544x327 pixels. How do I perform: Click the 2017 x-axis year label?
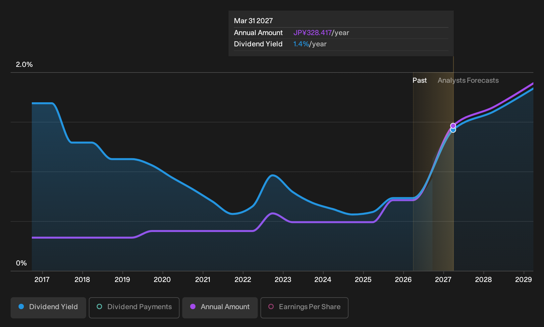(x=42, y=280)
